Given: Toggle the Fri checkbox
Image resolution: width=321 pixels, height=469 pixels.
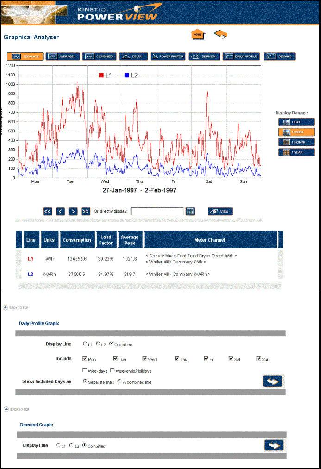Looking at the screenshot, I should 206,358.
